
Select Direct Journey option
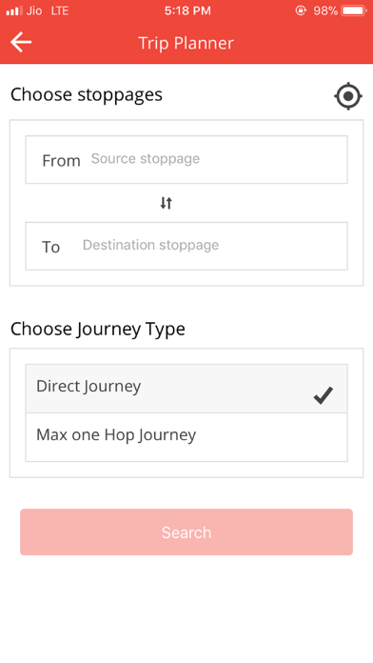pos(186,389)
